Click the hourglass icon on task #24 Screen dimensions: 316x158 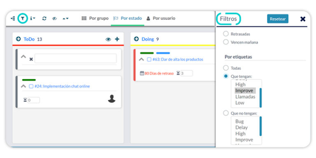25,100
